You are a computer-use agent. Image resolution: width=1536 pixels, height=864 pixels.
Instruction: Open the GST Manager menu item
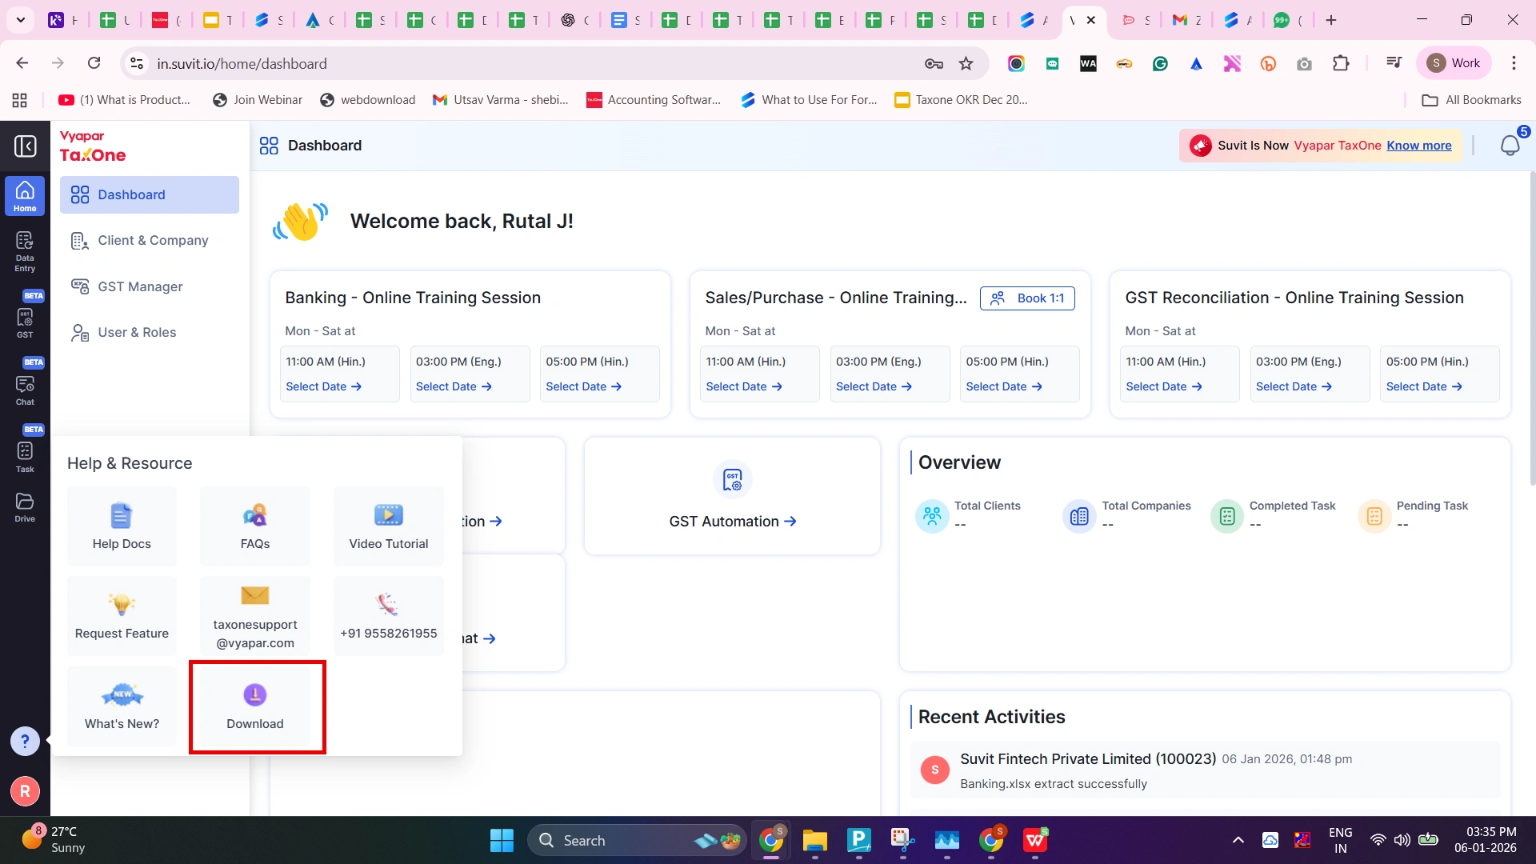click(140, 286)
